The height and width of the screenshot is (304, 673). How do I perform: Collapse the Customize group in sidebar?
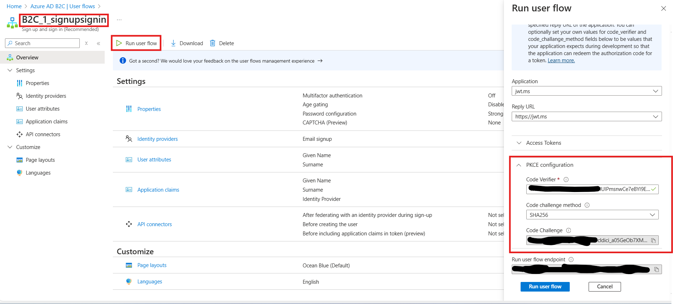10,147
